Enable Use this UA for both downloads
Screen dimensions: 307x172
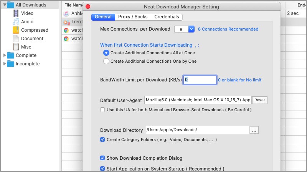[x=102, y=110]
